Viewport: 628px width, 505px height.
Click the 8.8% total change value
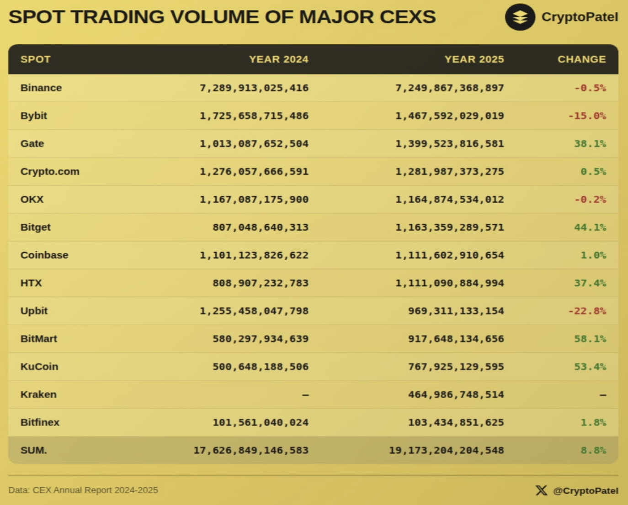[x=593, y=450]
